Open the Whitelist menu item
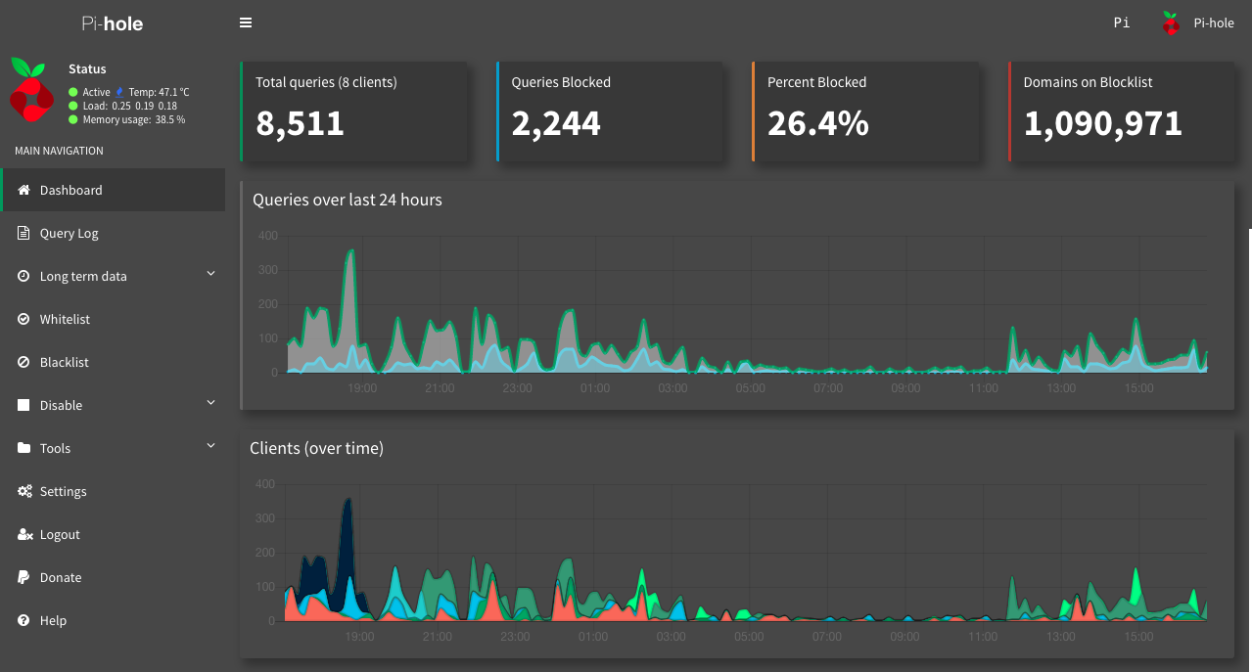 point(65,319)
